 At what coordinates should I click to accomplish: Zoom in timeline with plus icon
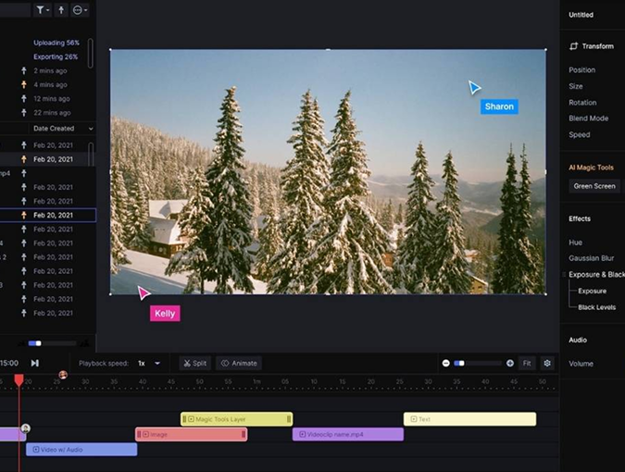[x=510, y=363]
